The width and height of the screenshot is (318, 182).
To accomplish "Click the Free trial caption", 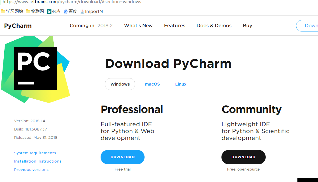I will [x=123, y=169].
